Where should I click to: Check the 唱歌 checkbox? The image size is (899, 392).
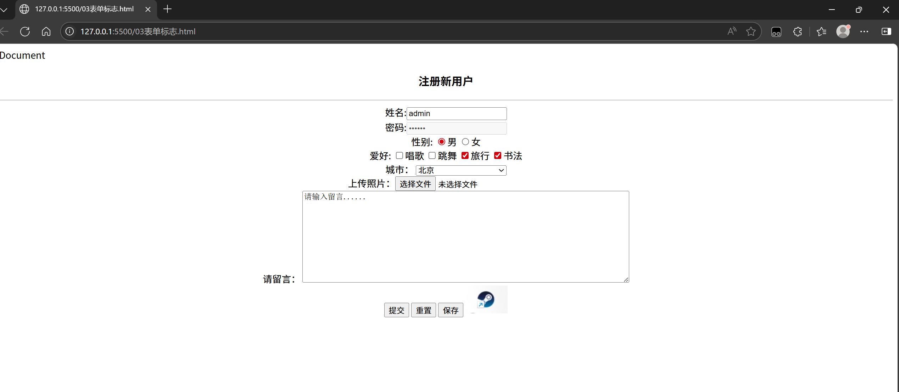(399, 155)
